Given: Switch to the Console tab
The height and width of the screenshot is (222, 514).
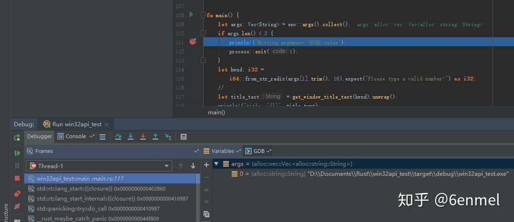Looking at the screenshot, I should (72, 136).
